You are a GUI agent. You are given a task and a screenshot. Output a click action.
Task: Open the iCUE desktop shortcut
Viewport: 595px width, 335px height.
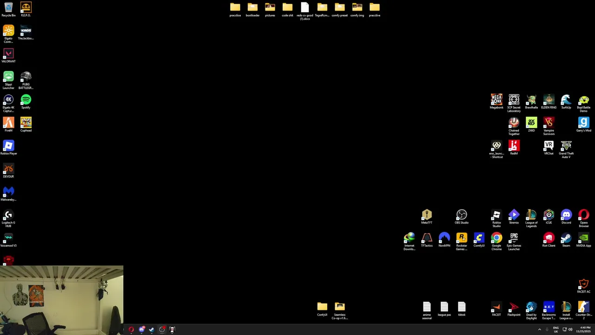click(x=549, y=217)
